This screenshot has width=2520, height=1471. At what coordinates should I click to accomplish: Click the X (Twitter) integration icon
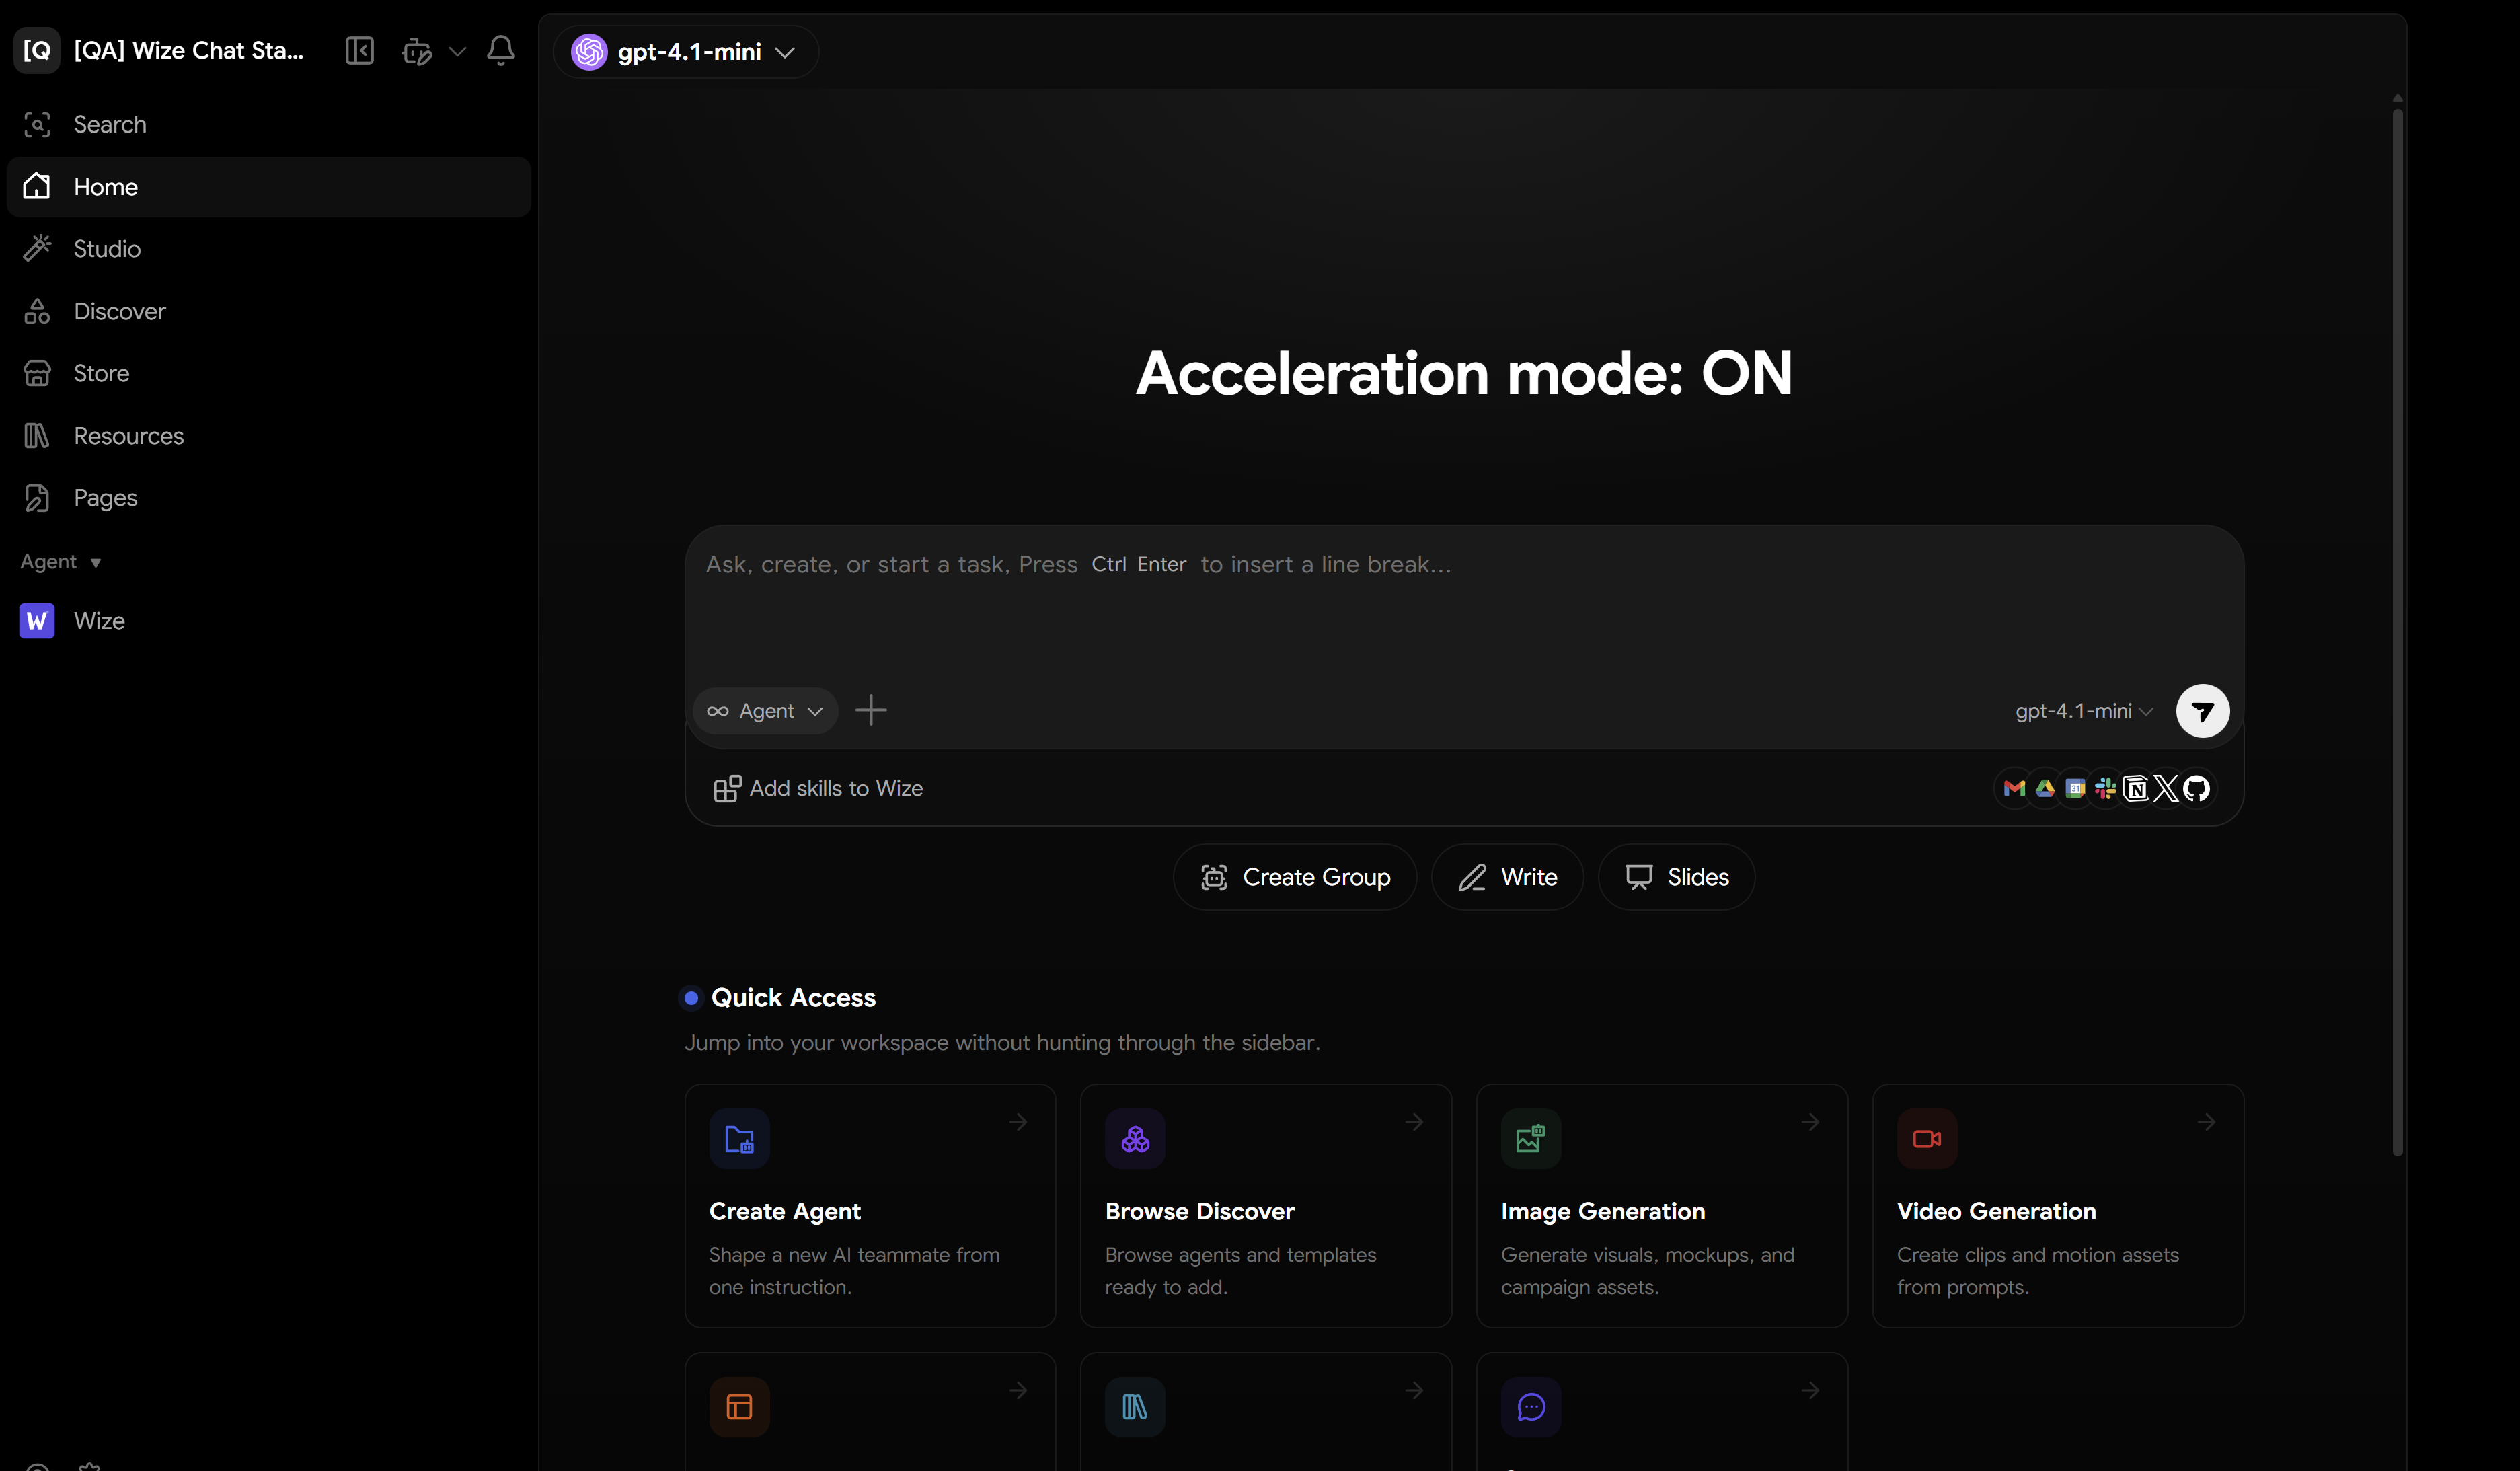click(x=2166, y=789)
